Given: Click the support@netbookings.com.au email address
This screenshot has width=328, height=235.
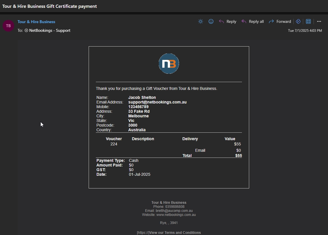Looking at the screenshot, I should coord(157,102).
